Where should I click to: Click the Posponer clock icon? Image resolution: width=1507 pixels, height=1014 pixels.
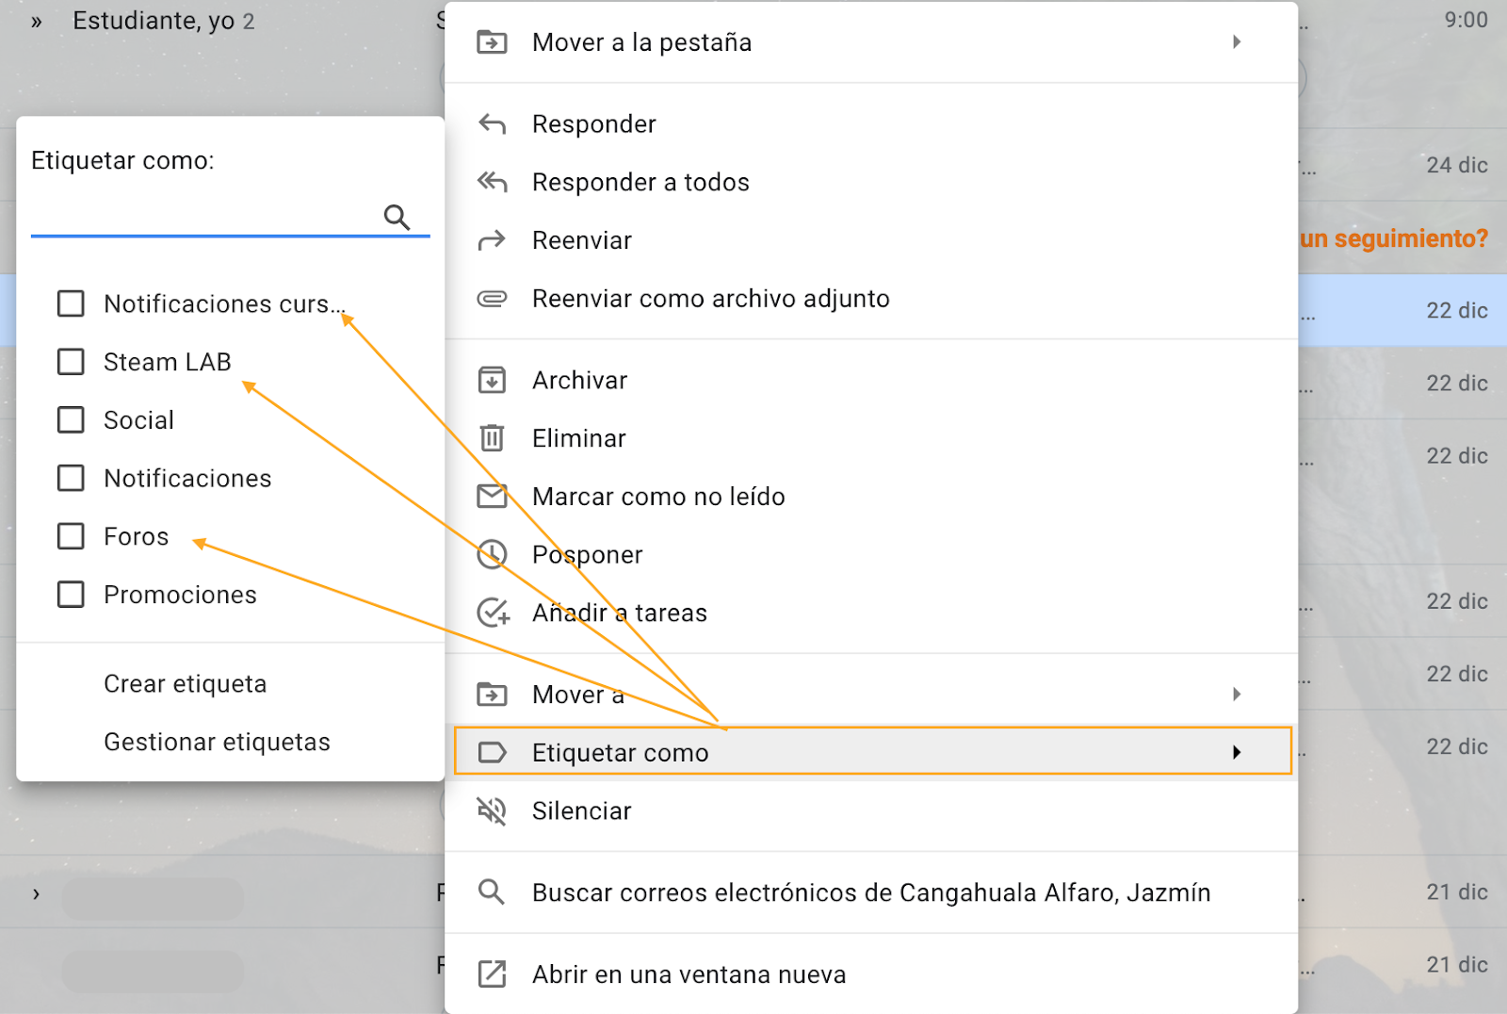coord(492,554)
